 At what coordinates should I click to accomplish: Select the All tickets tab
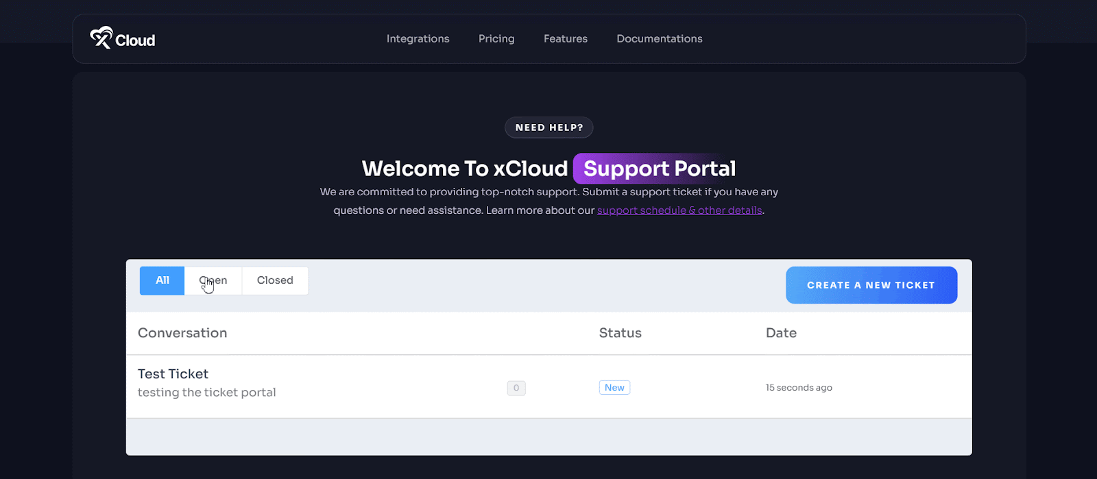[x=162, y=280]
